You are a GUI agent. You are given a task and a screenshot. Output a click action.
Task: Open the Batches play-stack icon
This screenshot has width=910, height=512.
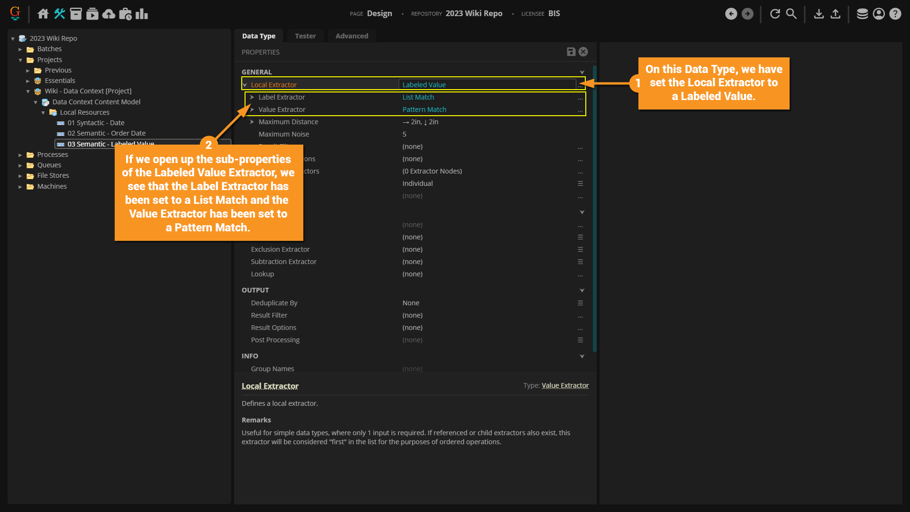click(x=92, y=14)
